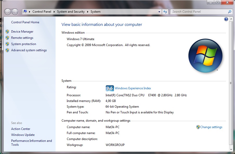Image resolution: width=235 pixels, height=154 pixels.
Task: Click the 64-bit Operating System text
Action: (x=122, y=107)
